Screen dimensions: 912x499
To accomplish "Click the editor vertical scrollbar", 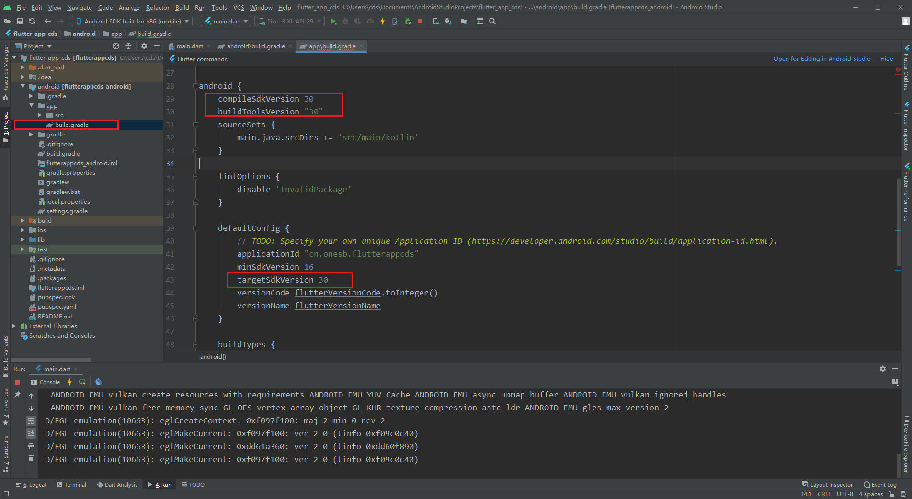I will [x=899, y=222].
